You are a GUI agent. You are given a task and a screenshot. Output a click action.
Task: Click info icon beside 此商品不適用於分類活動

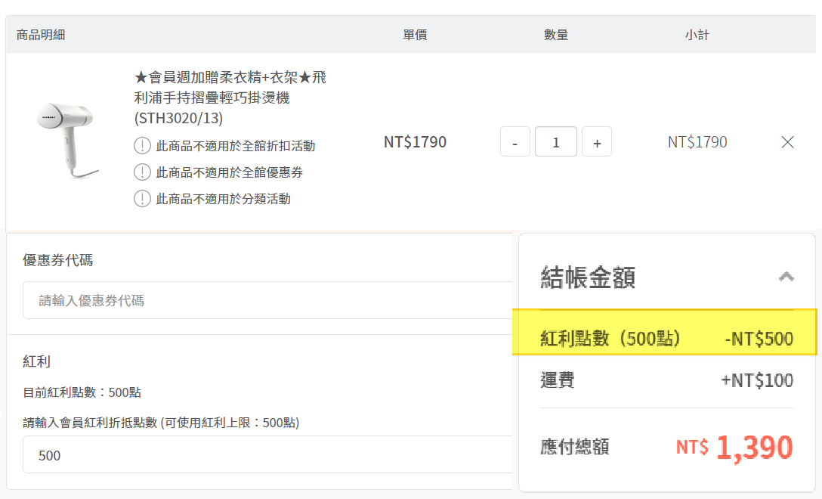click(x=142, y=199)
